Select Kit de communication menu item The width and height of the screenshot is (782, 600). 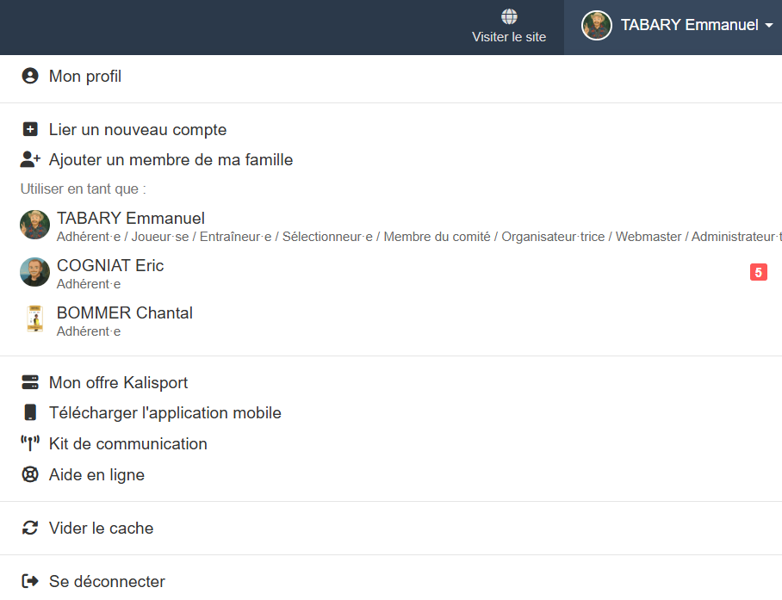click(127, 444)
